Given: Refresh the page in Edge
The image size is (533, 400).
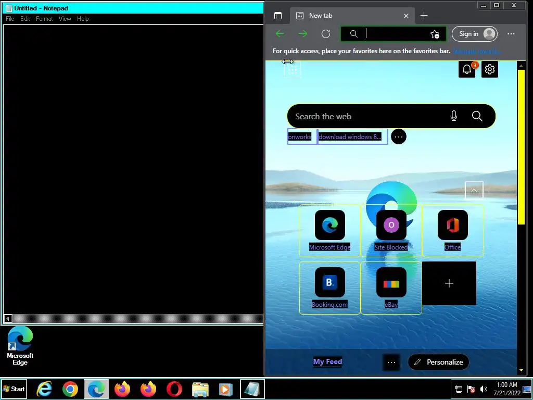Looking at the screenshot, I should (x=326, y=34).
